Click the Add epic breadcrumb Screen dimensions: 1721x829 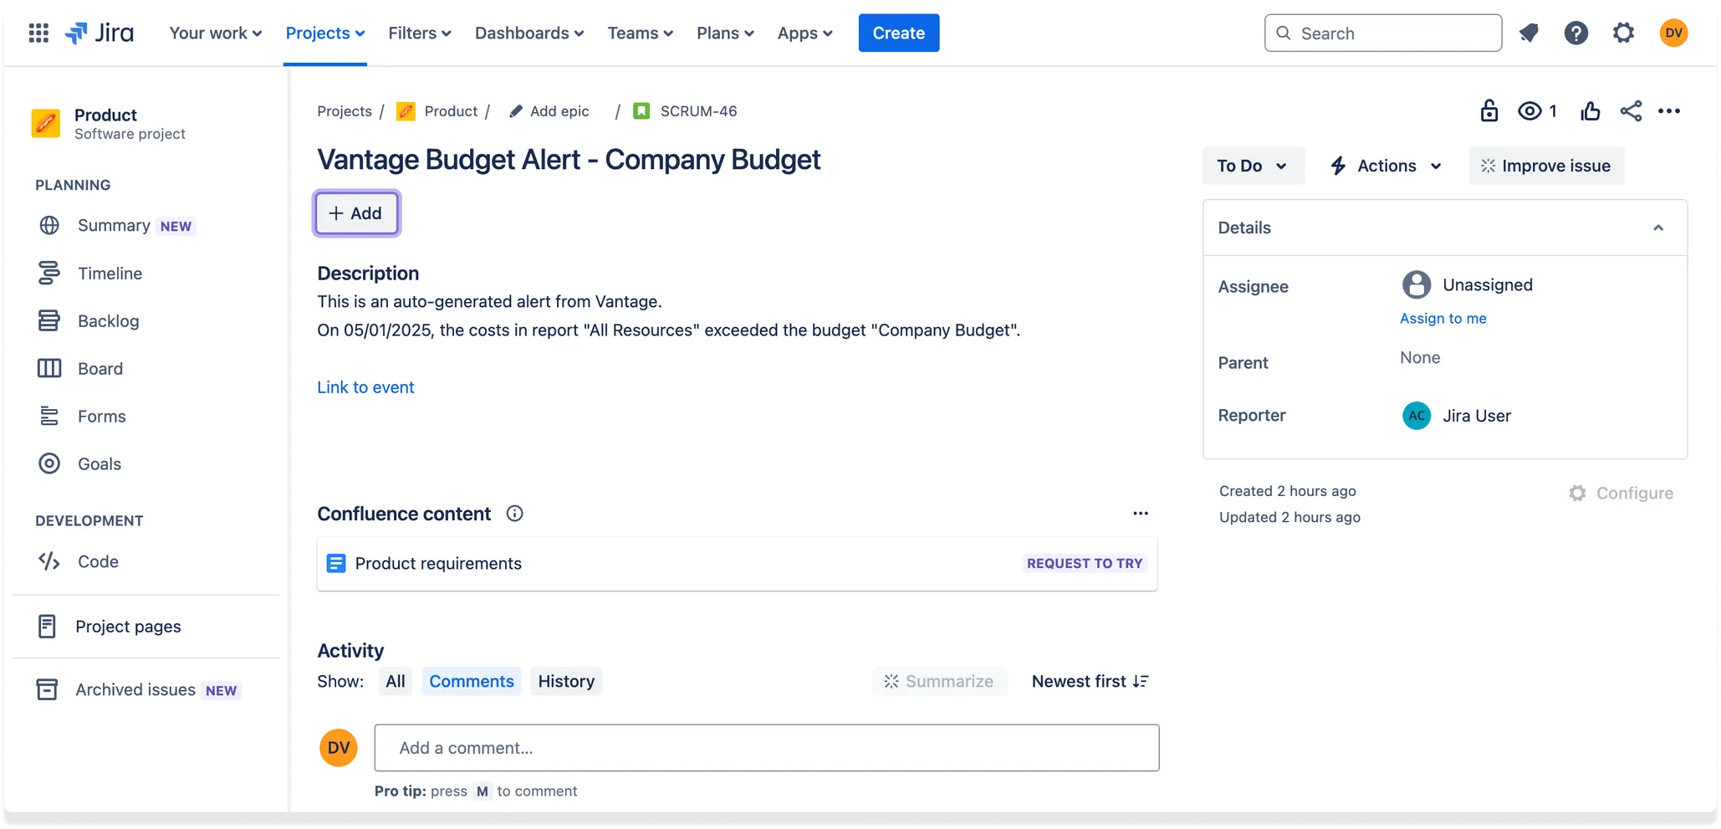tap(559, 111)
